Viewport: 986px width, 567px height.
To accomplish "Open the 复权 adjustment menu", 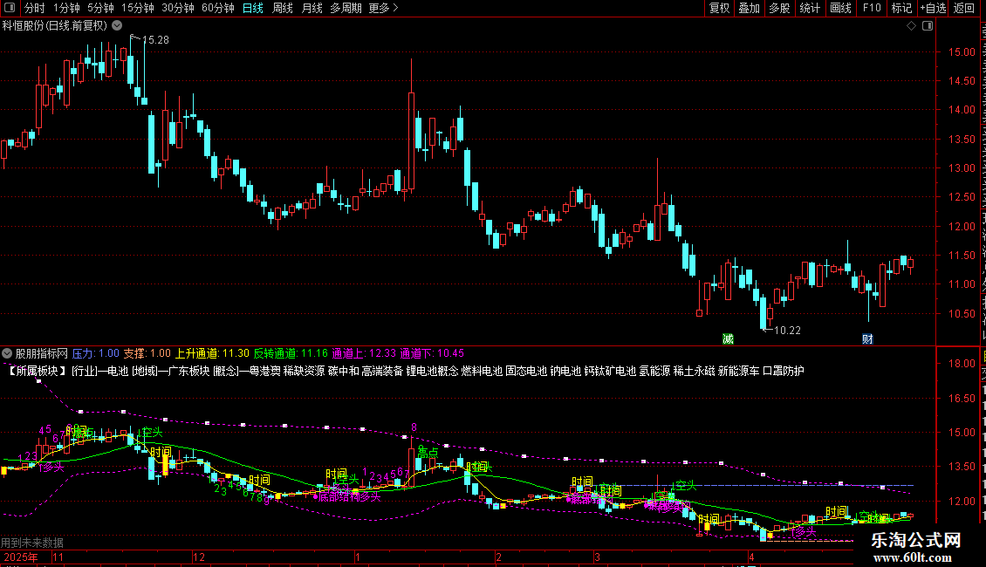I will [719, 8].
